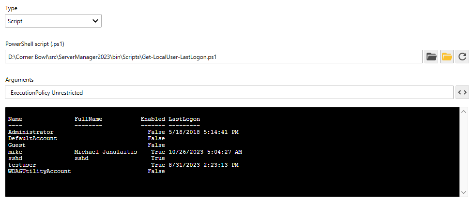
Task: Click the DefaultAccount line in output
Action: (32, 139)
